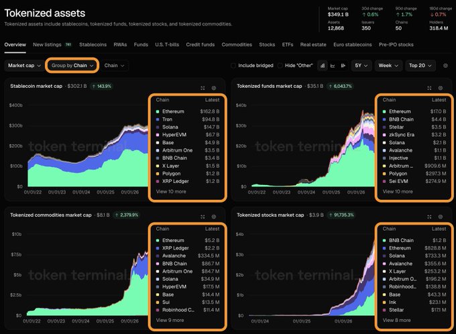
Task: Click the 741 badge on New listings
Action: click(68, 44)
